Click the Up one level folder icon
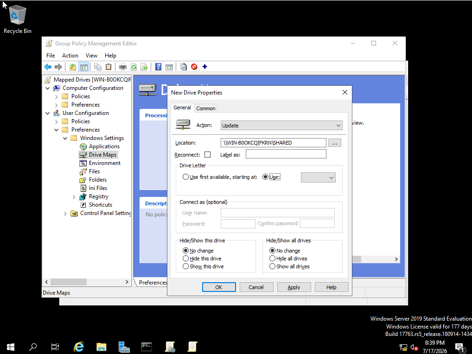The width and height of the screenshot is (472, 354). [72, 67]
